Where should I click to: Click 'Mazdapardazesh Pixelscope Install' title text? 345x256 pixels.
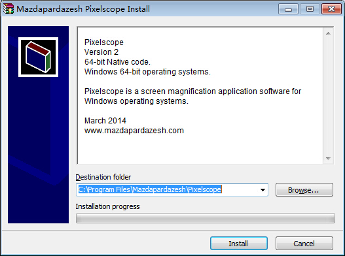click(83, 9)
